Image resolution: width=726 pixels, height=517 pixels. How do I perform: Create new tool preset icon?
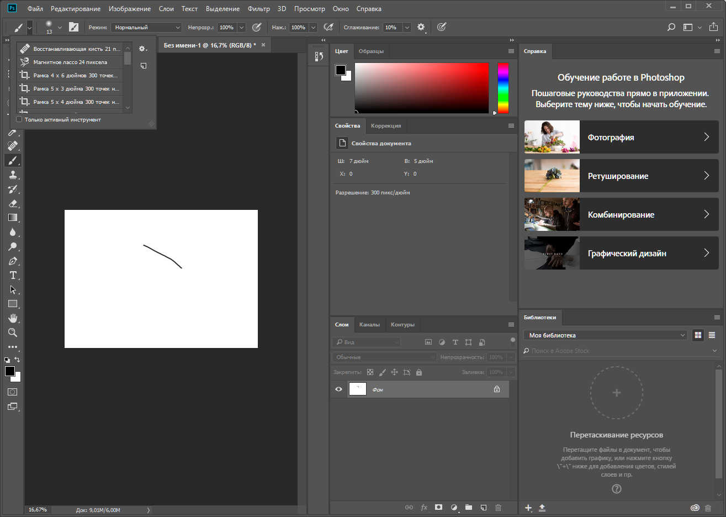click(x=144, y=66)
